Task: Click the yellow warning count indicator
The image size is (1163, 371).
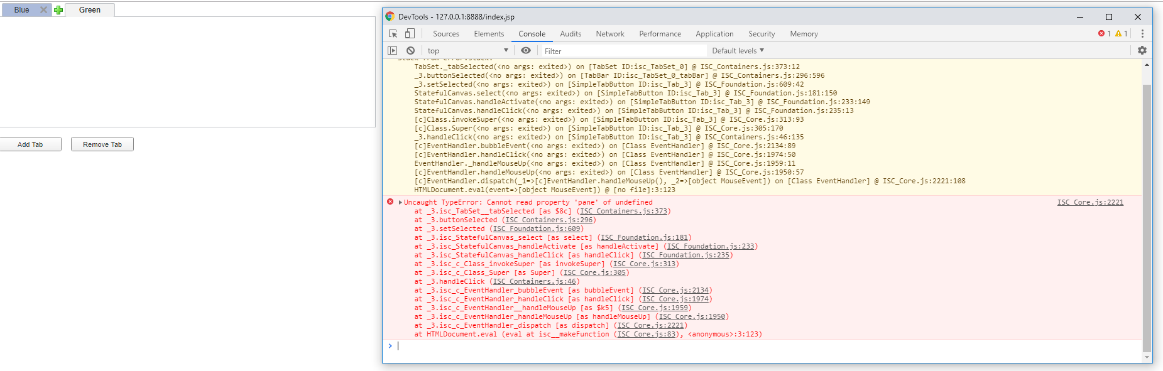Action: 1121,34
